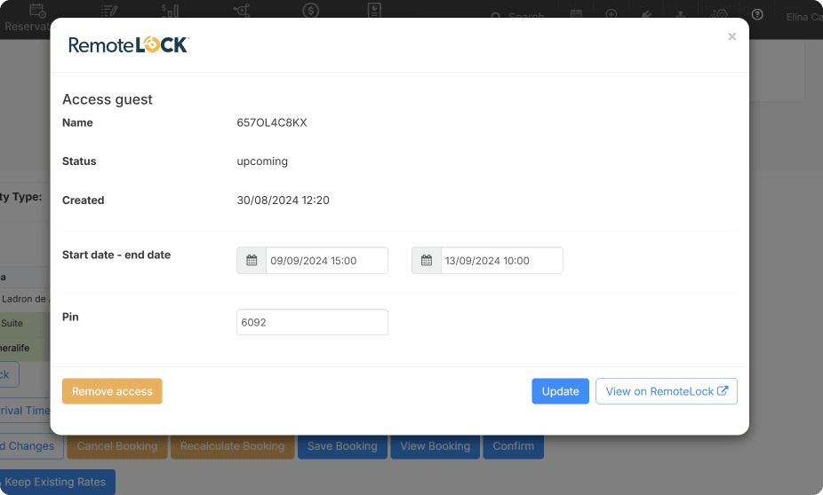The image size is (823, 495).
Task: Click the checklist pencil icon in background top bar
Action: click(x=109, y=10)
